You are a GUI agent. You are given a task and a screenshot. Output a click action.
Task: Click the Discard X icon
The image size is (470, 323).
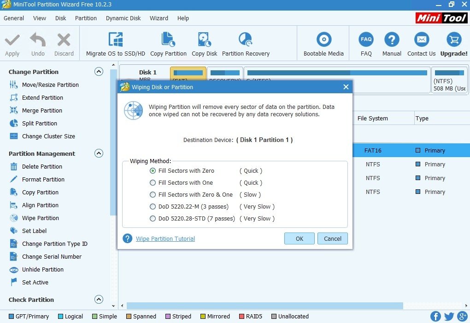[x=64, y=40]
